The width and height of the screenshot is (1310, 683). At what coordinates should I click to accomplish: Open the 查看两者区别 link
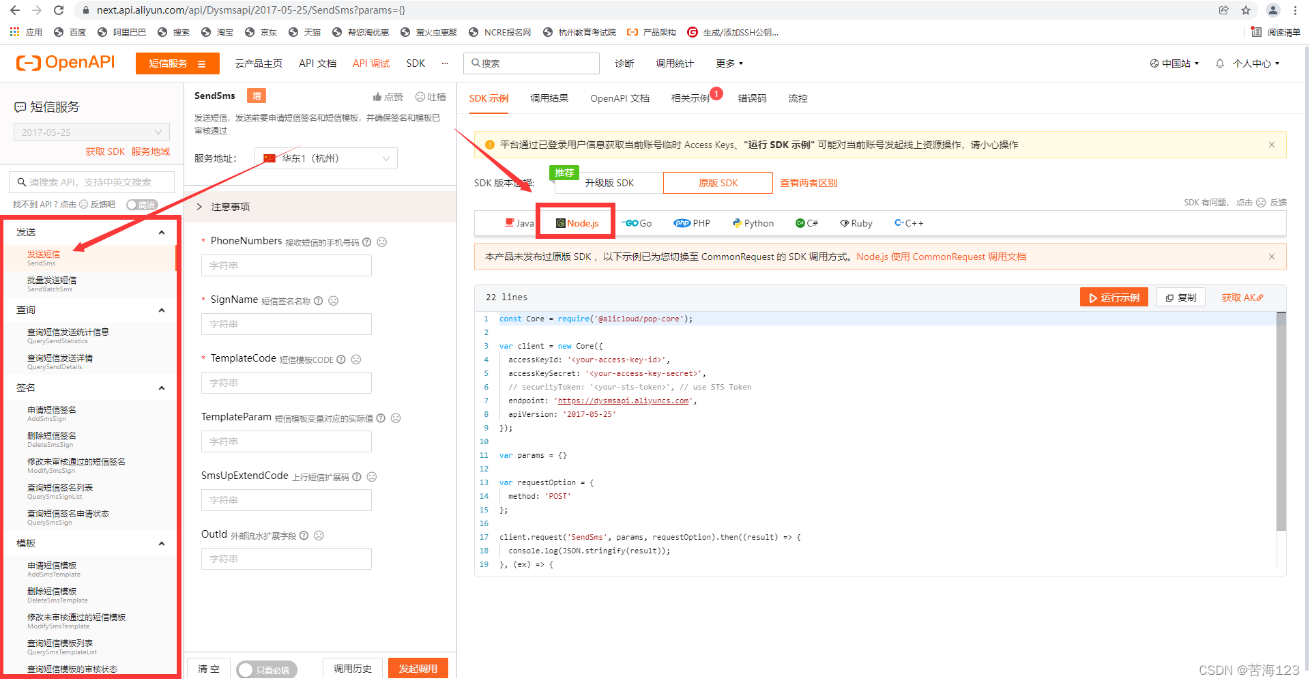point(809,183)
